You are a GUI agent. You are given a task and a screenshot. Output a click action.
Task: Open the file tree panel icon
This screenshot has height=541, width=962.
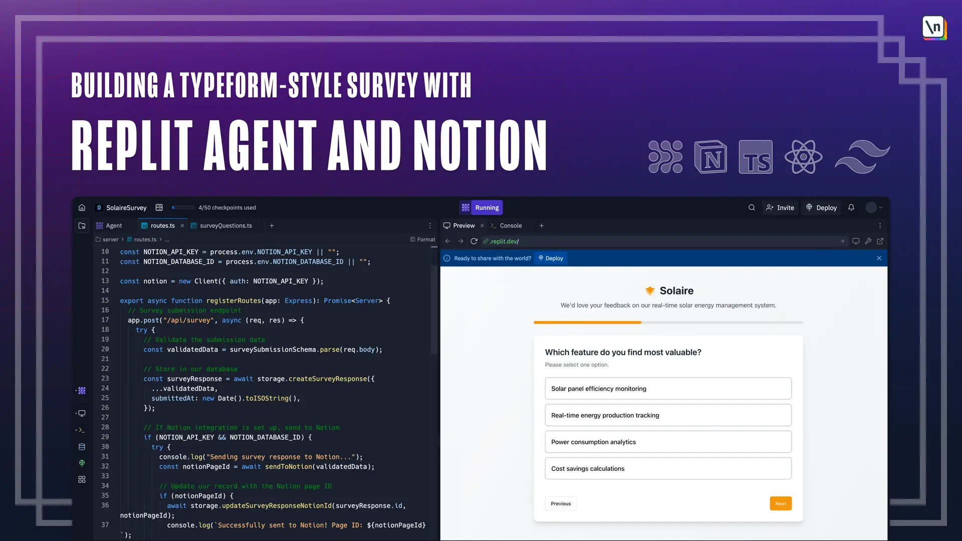(x=82, y=226)
